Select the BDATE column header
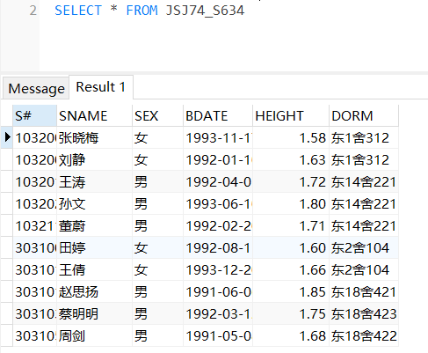This screenshot has width=428, height=353. pyautogui.click(x=218, y=115)
